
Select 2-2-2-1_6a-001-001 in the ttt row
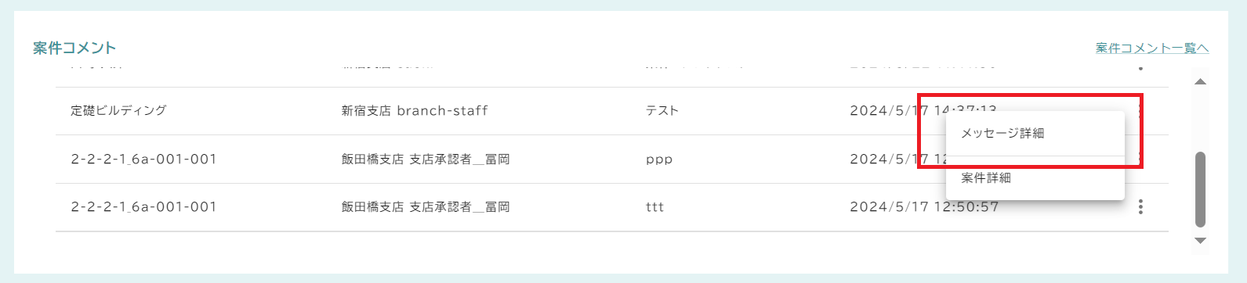click(x=143, y=207)
